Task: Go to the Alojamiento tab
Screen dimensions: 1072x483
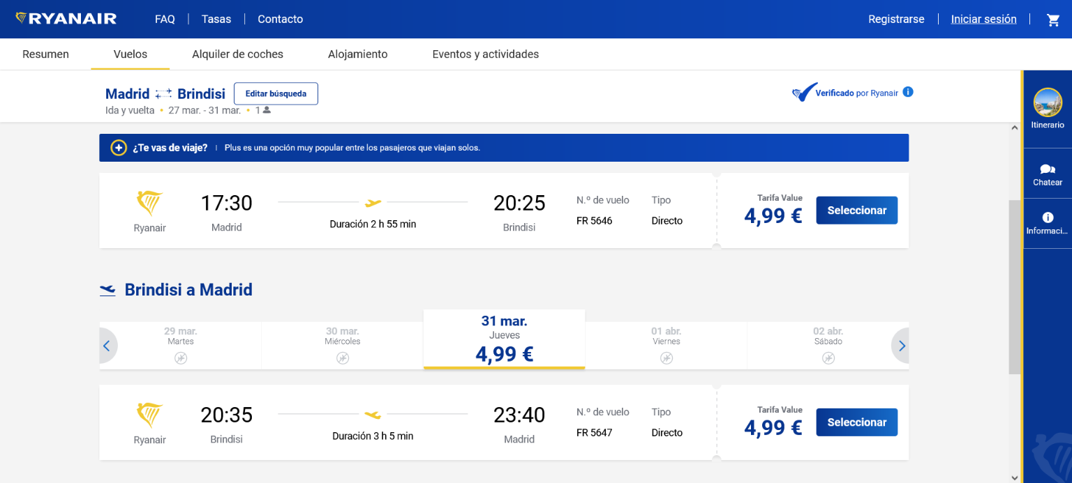Action: pyautogui.click(x=358, y=54)
